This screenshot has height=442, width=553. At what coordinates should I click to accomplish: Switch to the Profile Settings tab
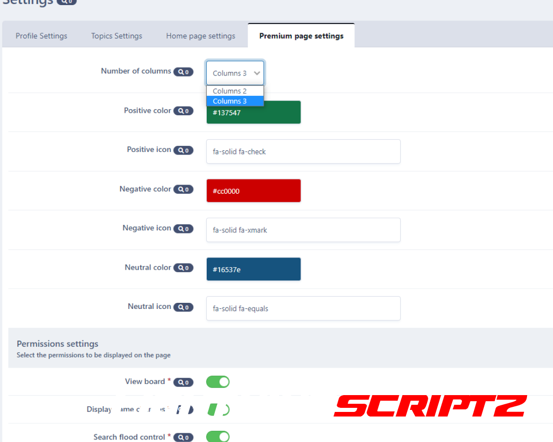[41, 36]
